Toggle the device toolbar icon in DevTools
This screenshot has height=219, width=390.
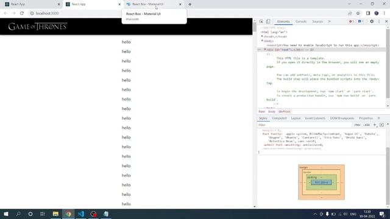268,22
